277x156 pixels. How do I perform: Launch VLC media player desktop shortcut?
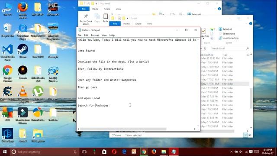pos(23,94)
